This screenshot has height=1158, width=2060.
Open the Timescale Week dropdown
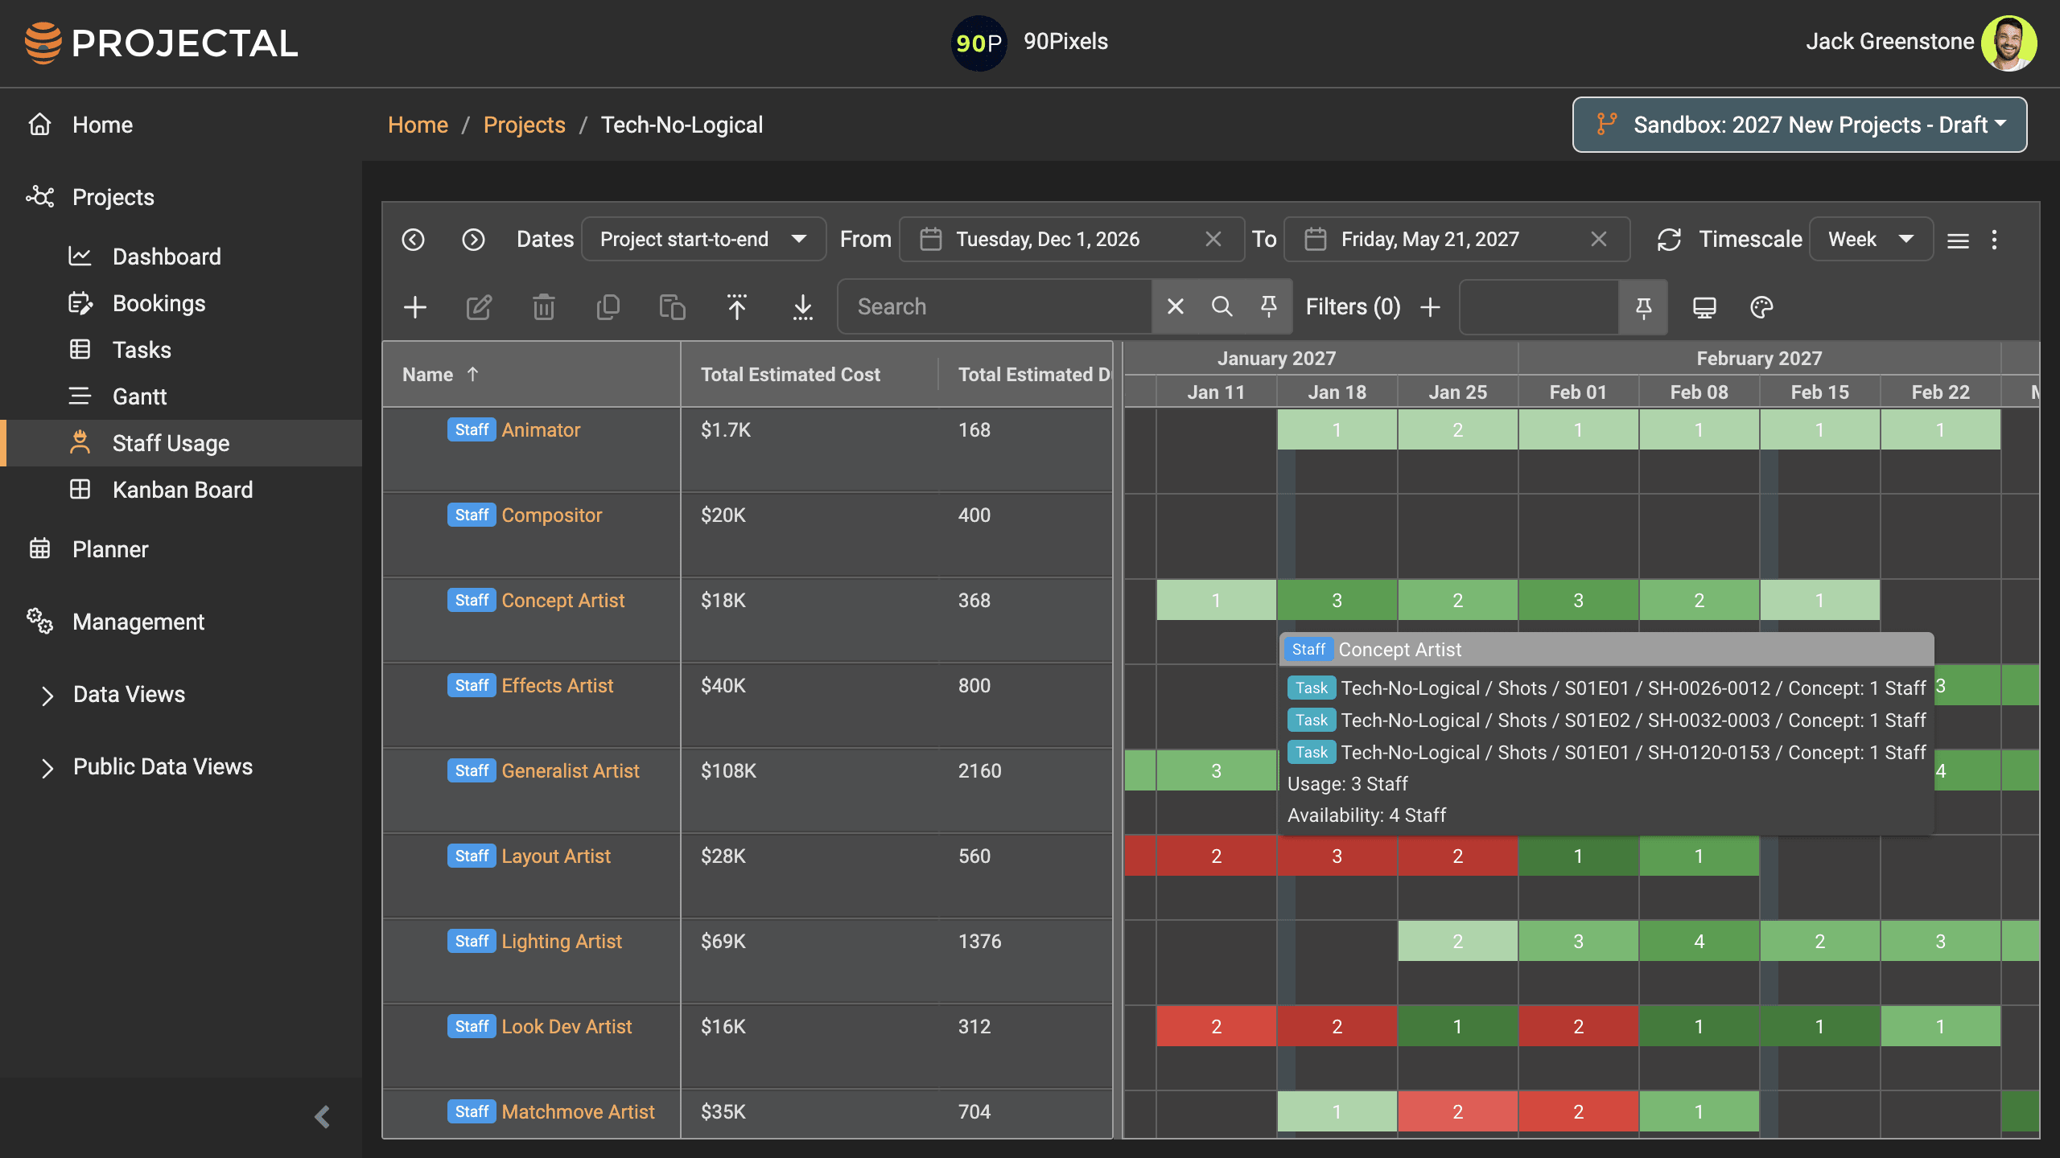click(1871, 240)
